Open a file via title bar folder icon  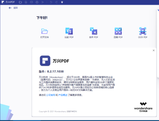pos(20,2)
